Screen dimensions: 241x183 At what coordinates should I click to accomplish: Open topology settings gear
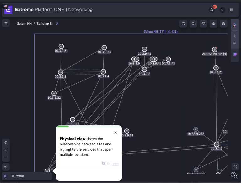pos(223,24)
